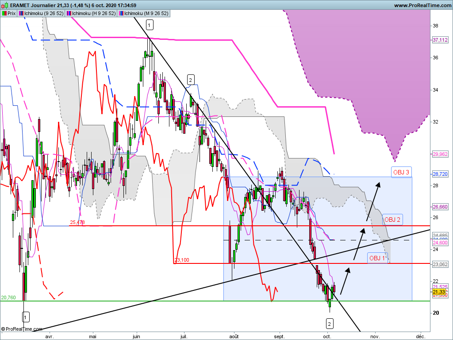Click the red-green Prix color icon

(x=4, y=13)
